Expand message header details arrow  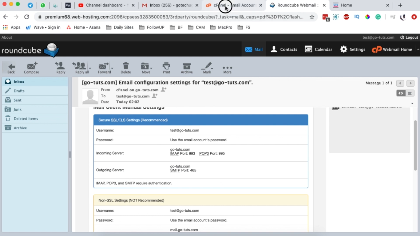coord(412,103)
